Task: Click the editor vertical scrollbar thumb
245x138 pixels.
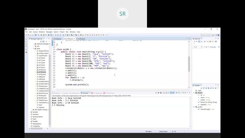Action: tap(189, 64)
